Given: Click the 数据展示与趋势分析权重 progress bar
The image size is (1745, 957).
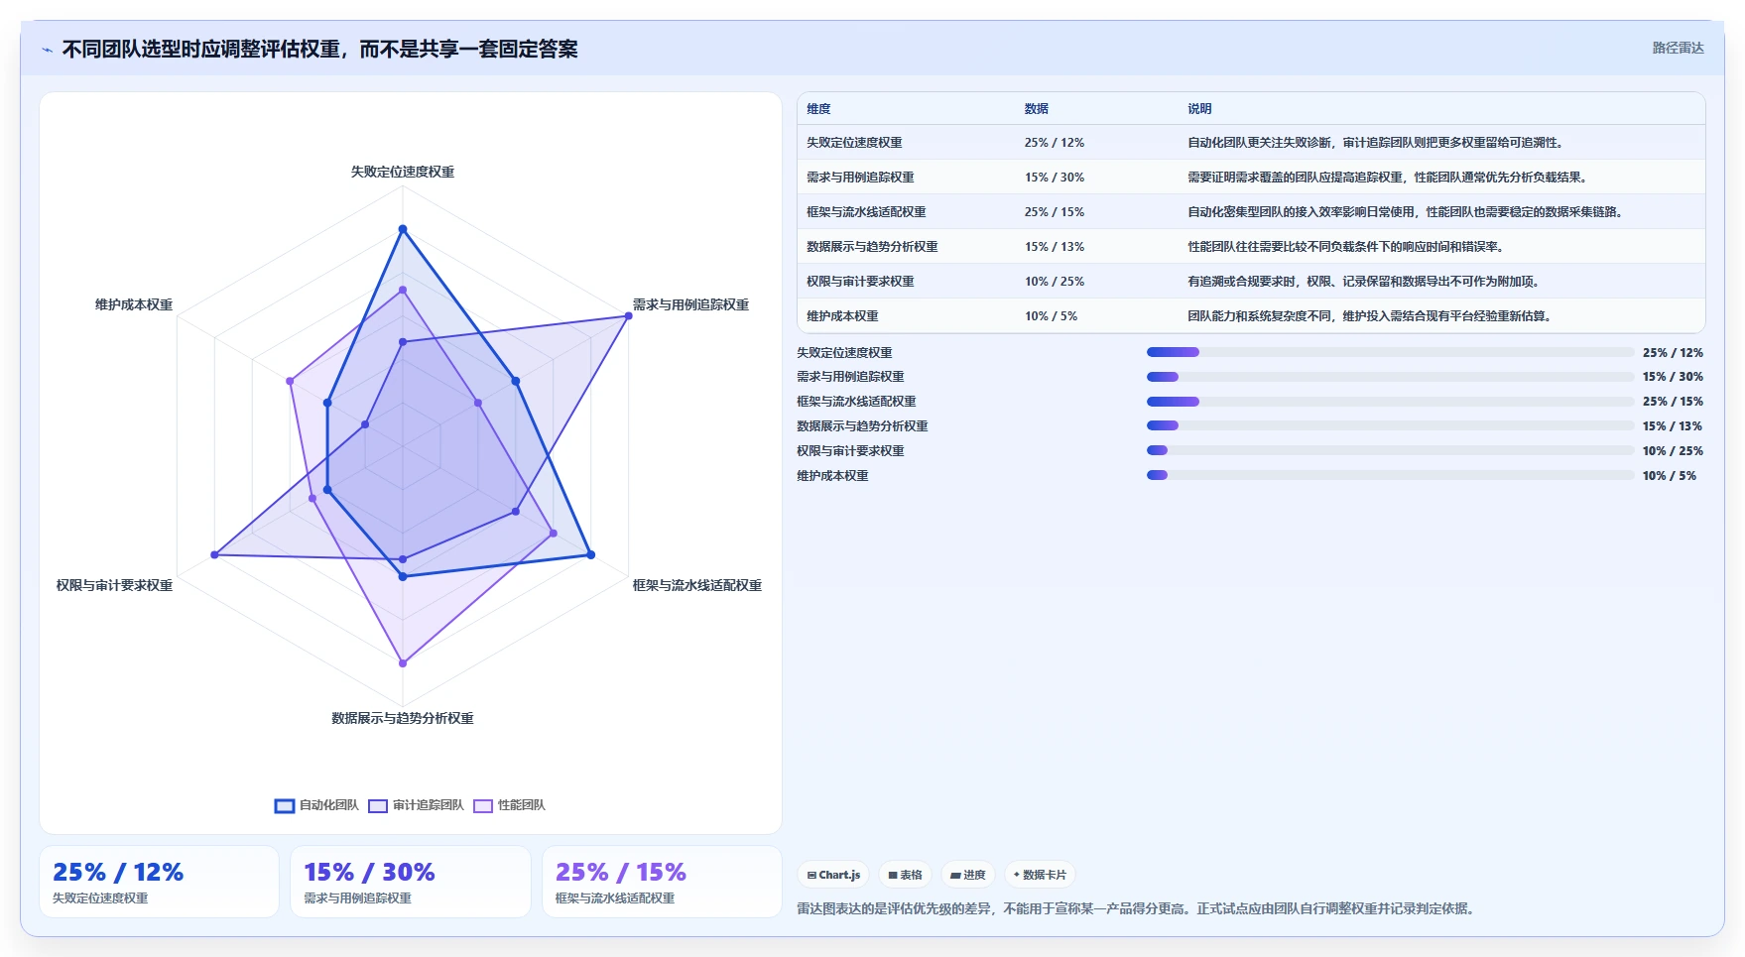Looking at the screenshot, I should pos(1390,425).
